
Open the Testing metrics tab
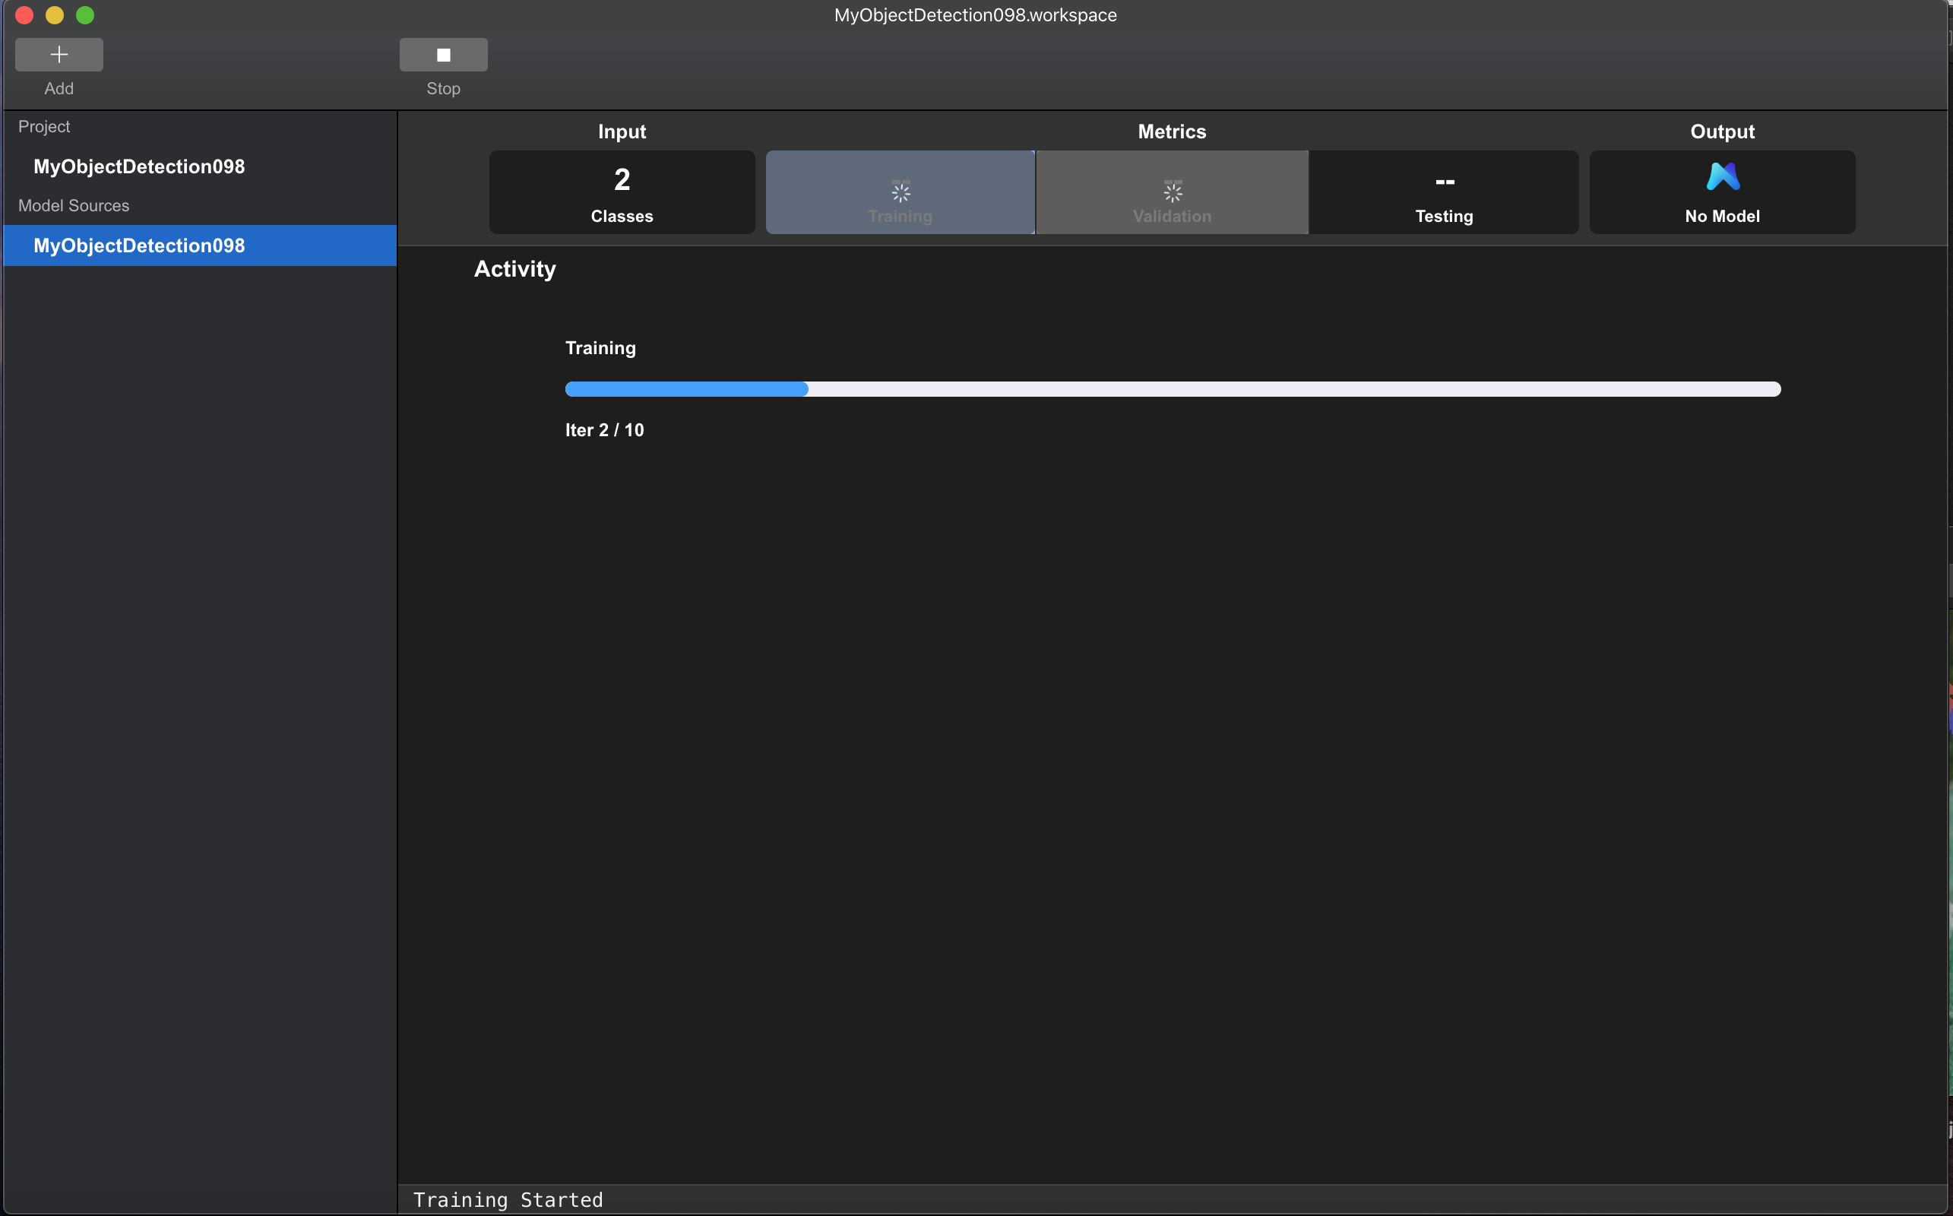pyautogui.click(x=1443, y=193)
